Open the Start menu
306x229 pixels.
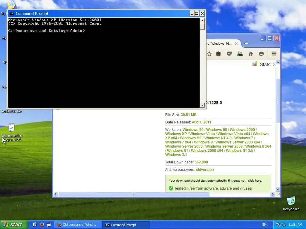(x=14, y=225)
